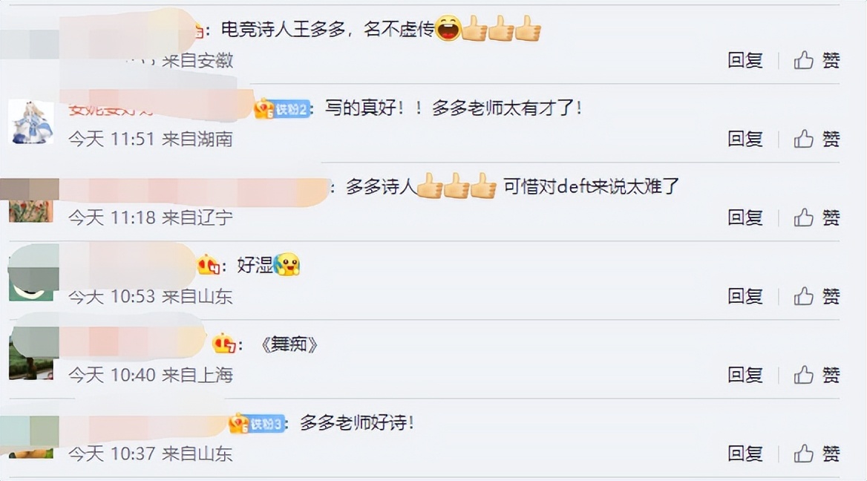This screenshot has height=481, width=867.
Task: Click the 铁粉3 fan badge
Action: pyautogui.click(x=257, y=424)
